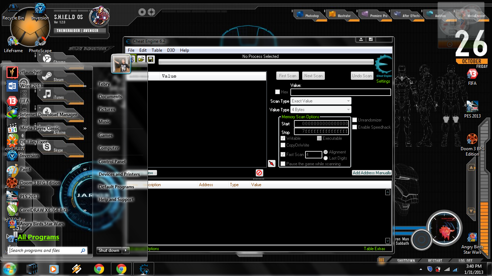Open the Recycle Bin desktop icon

(x=13, y=12)
